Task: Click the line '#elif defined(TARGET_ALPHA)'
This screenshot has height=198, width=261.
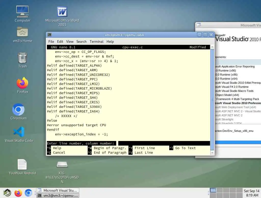Action: (x=74, y=65)
